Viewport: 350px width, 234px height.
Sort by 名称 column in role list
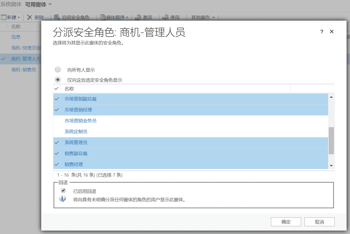[x=69, y=89]
